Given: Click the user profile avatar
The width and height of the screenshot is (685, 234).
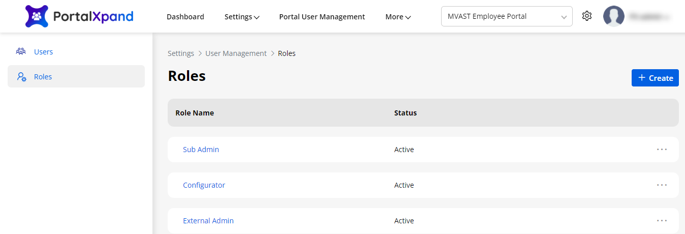Looking at the screenshot, I should point(613,16).
